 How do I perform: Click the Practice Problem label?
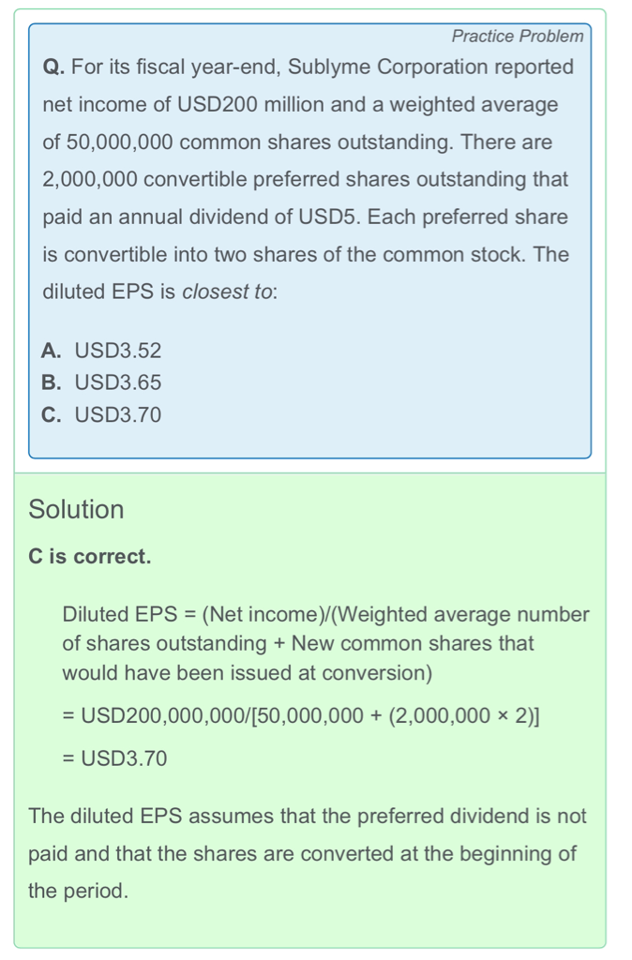[x=517, y=37]
